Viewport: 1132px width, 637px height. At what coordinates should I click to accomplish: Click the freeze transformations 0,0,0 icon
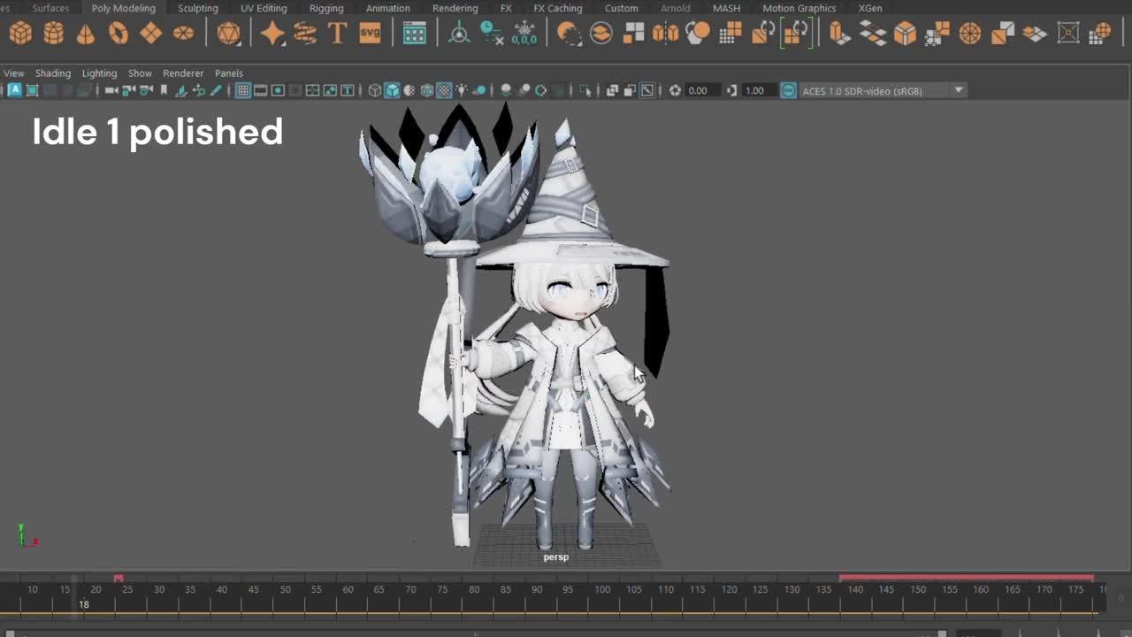524,34
